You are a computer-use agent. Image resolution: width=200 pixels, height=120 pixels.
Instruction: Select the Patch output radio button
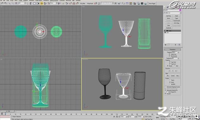click(x=170, y=80)
